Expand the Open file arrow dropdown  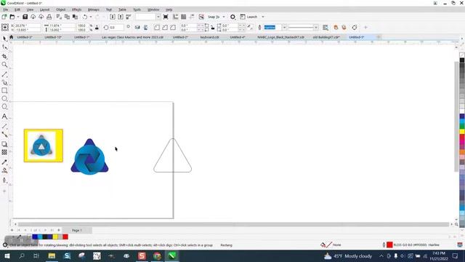pyautogui.click(x=17, y=17)
